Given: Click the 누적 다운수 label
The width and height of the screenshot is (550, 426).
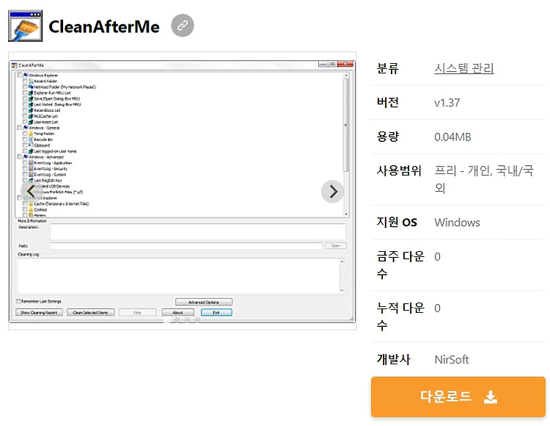Looking at the screenshot, I should click(400, 316).
